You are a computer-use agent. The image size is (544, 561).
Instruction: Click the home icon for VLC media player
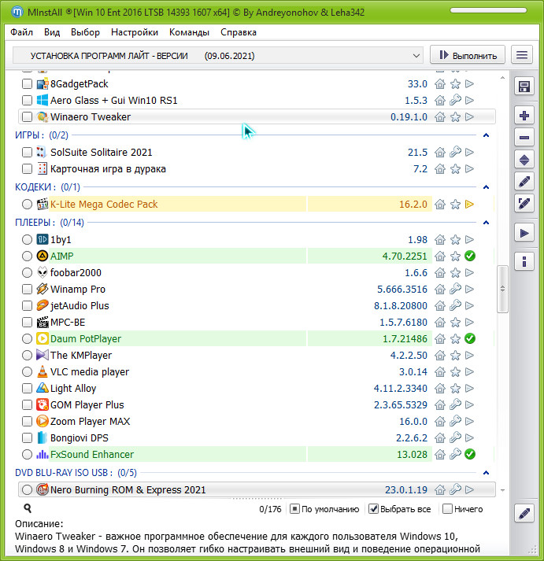(440, 372)
